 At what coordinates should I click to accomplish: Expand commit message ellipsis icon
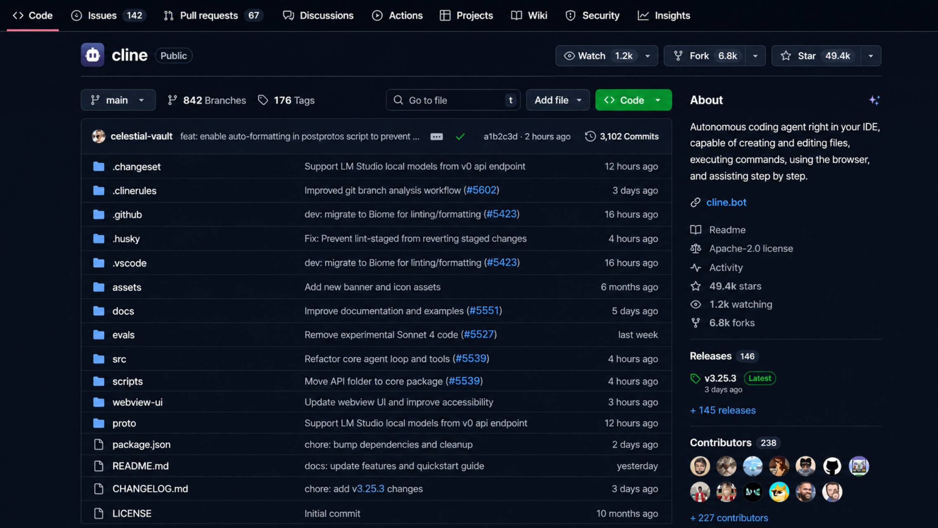coord(436,137)
